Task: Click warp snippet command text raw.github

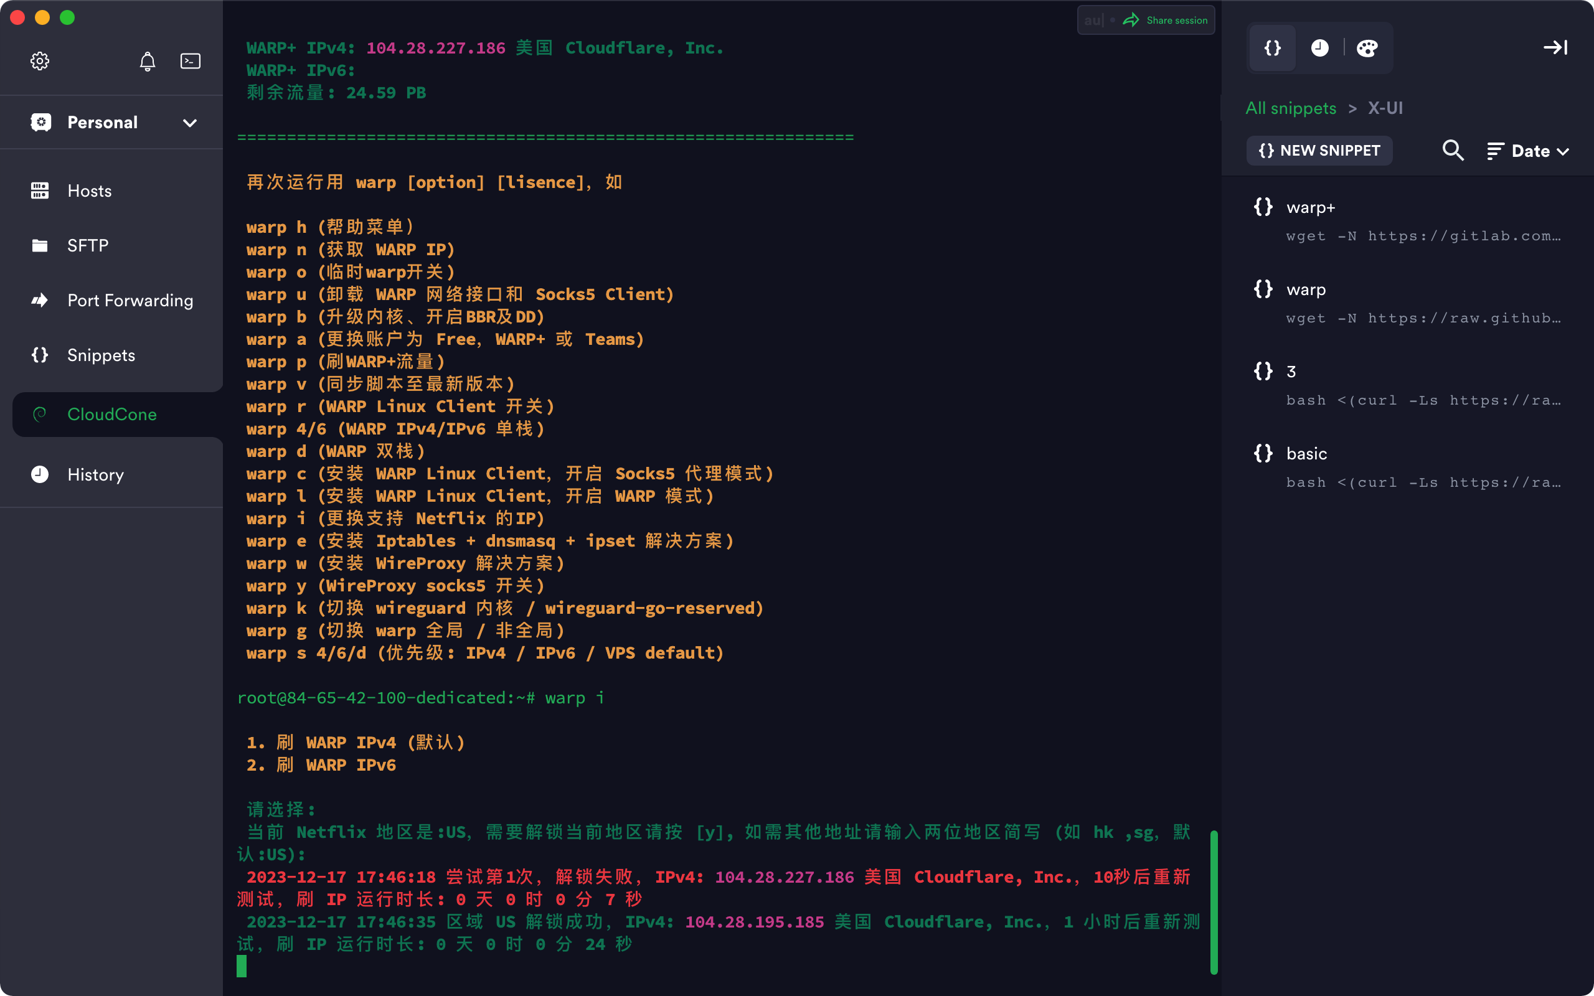Action: pyautogui.click(x=1423, y=318)
